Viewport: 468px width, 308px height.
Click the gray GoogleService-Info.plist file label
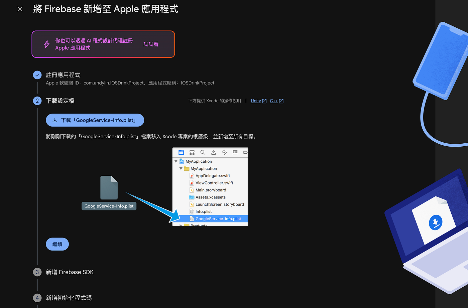(109, 206)
